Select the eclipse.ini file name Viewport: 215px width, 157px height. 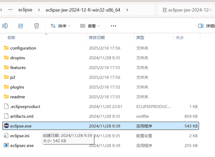tap(20, 136)
